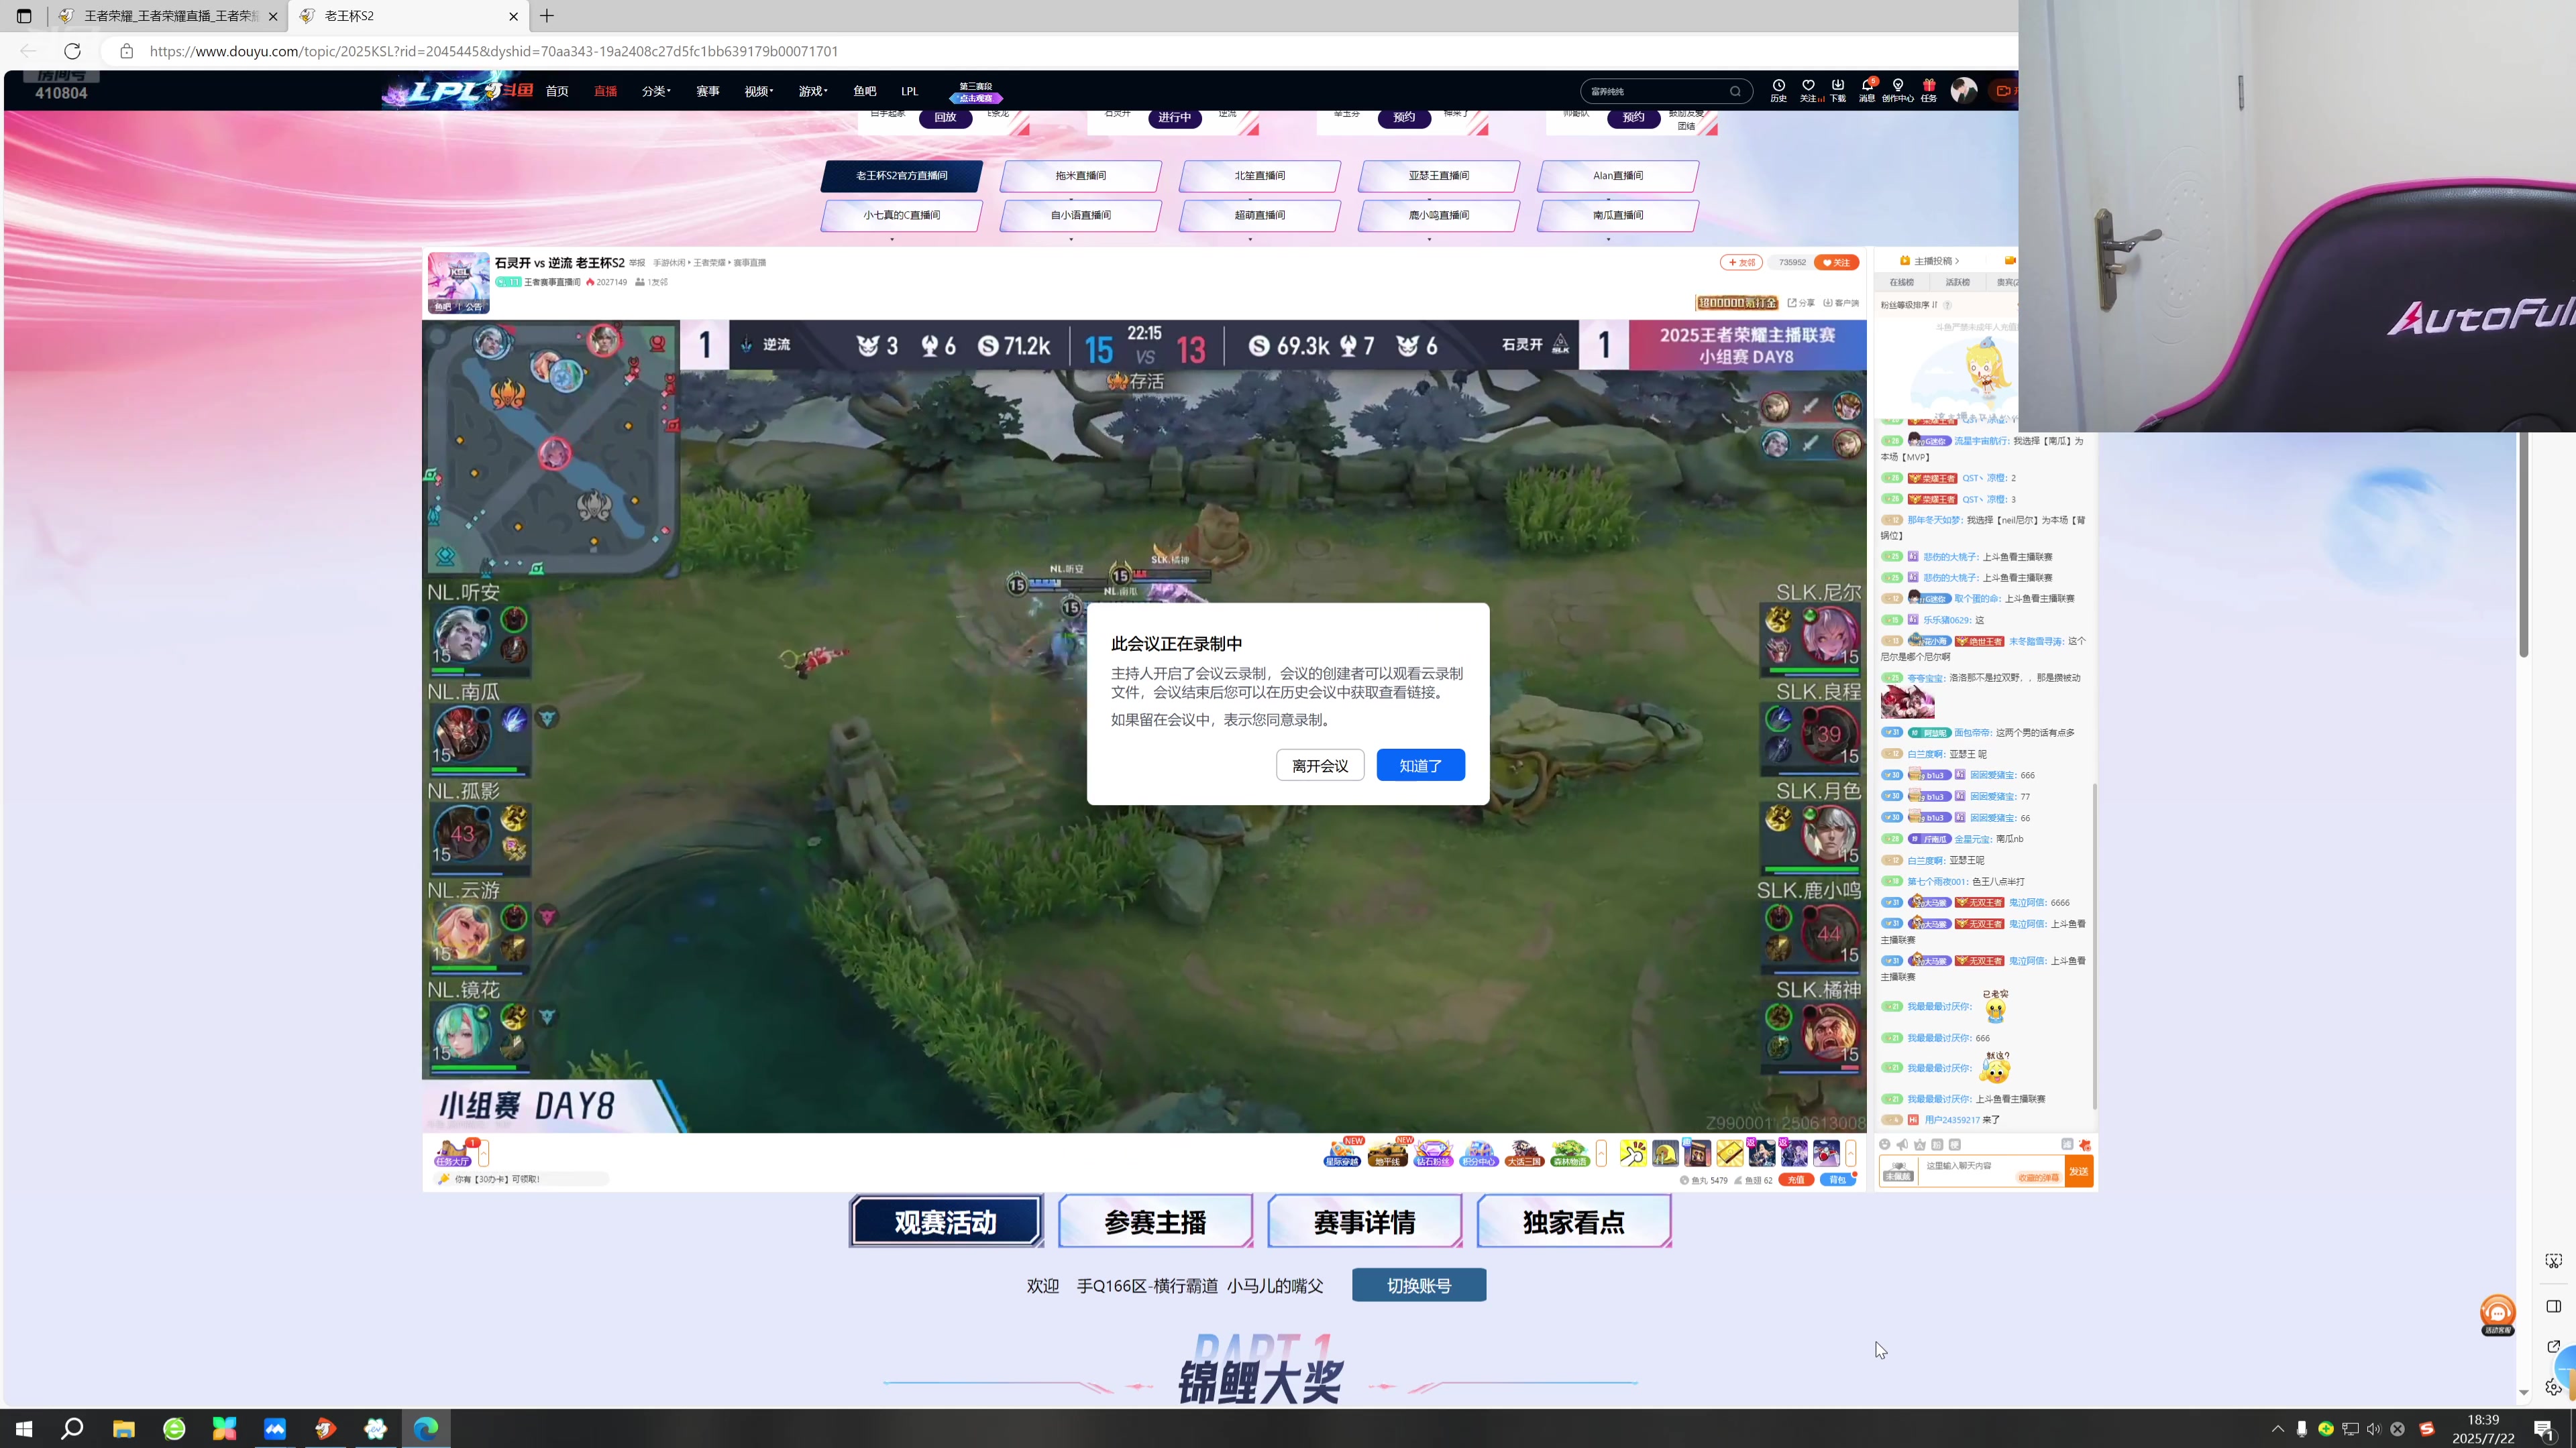Send the clapping hand gift
Viewport: 2576px width, 1448px height.
point(1633,1153)
